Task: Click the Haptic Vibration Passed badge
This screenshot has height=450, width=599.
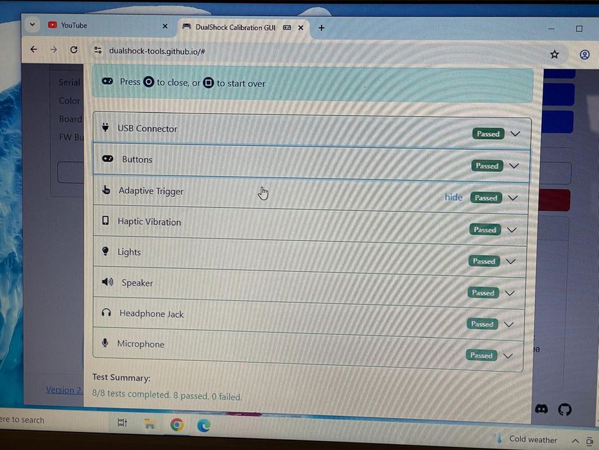Action: coord(485,230)
